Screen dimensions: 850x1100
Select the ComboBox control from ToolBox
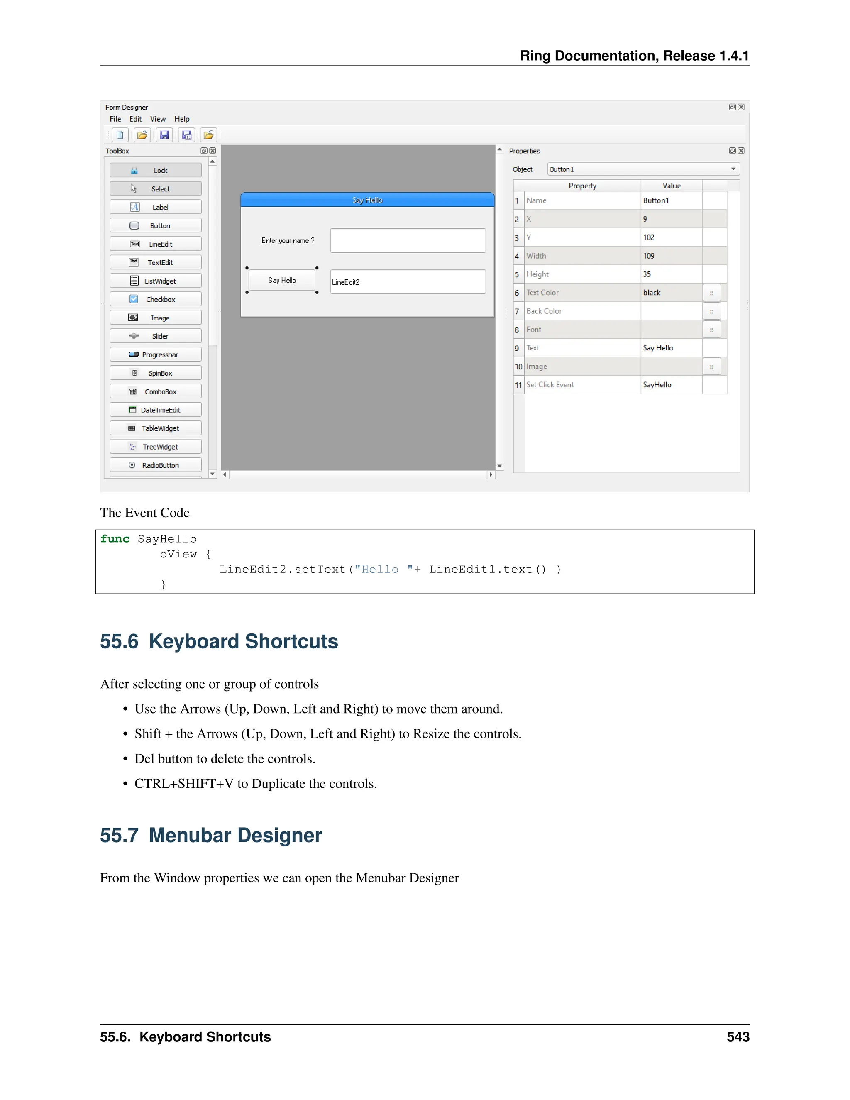coord(156,391)
